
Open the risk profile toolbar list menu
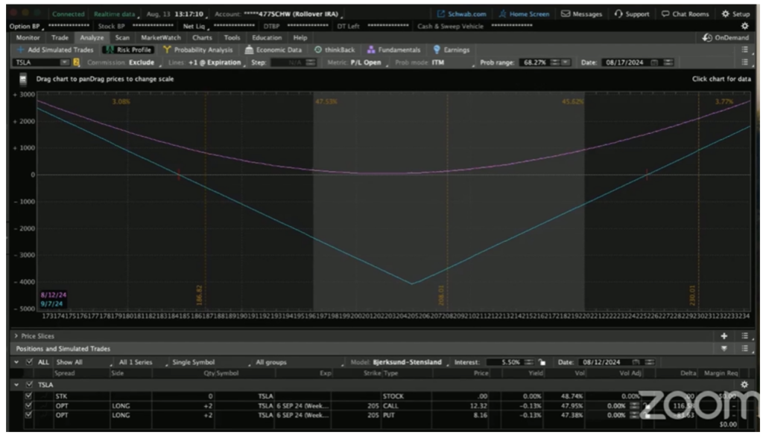(744, 62)
